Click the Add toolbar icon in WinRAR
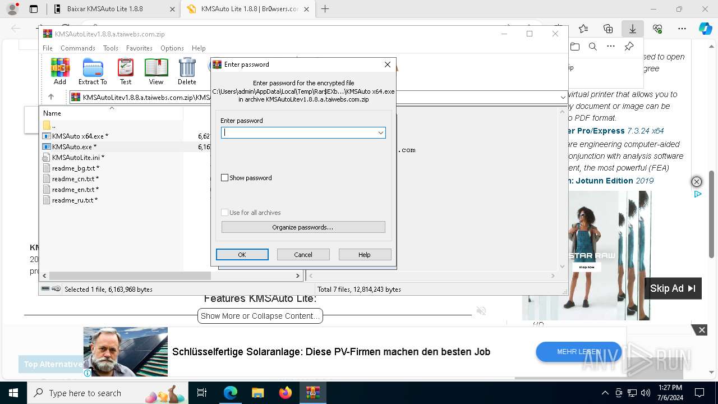 pyautogui.click(x=60, y=71)
